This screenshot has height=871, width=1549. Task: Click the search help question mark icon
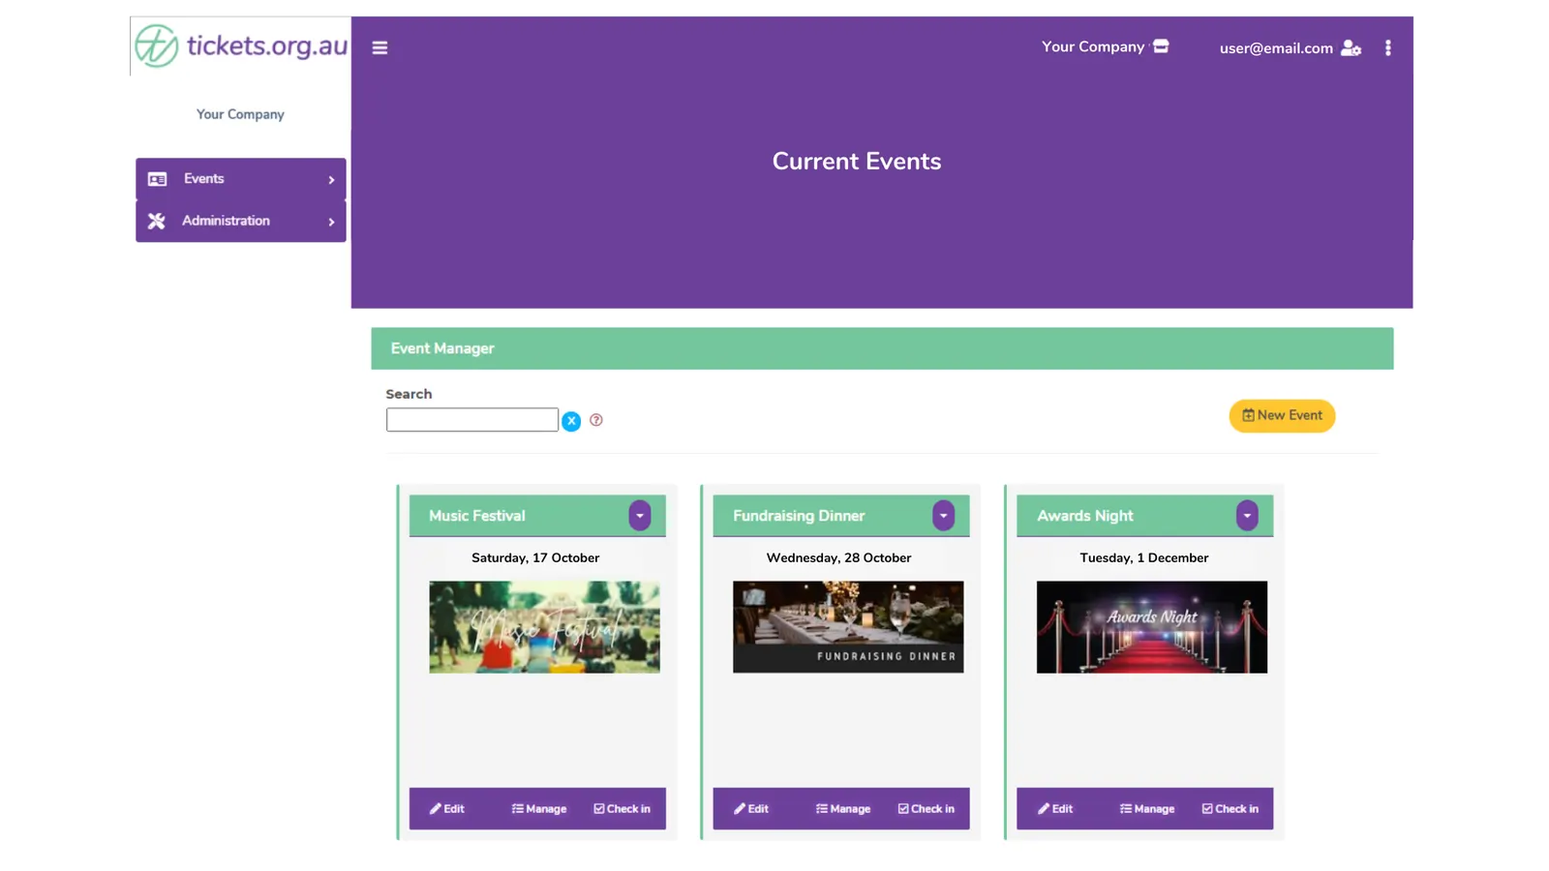(x=596, y=420)
